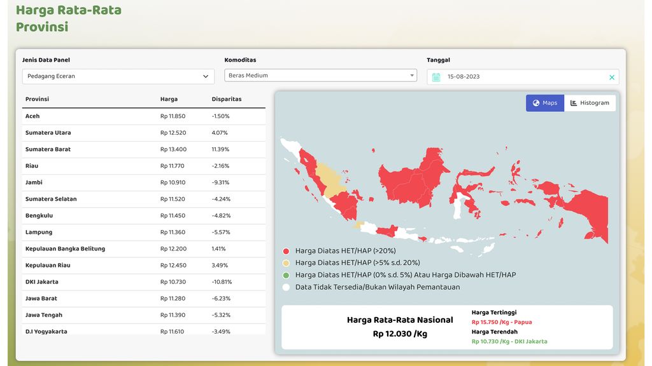Click the Disparitas column header
The height and width of the screenshot is (366, 652).
(x=227, y=99)
